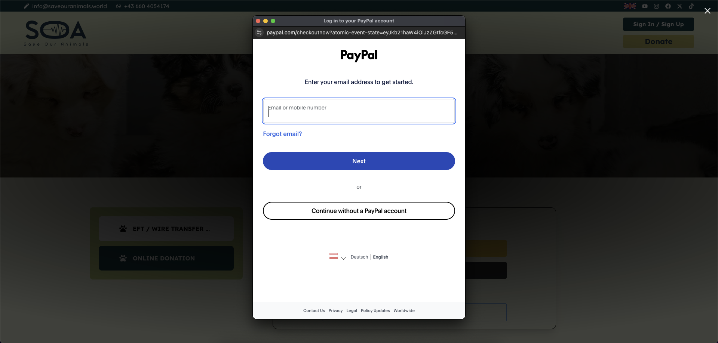Open the Facebook social icon
The height and width of the screenshot is (343, 718).
pyautogui.click(x=668, y=6)
